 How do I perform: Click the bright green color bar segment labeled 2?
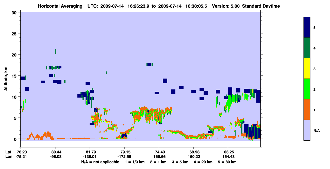(x=307, y=89)
